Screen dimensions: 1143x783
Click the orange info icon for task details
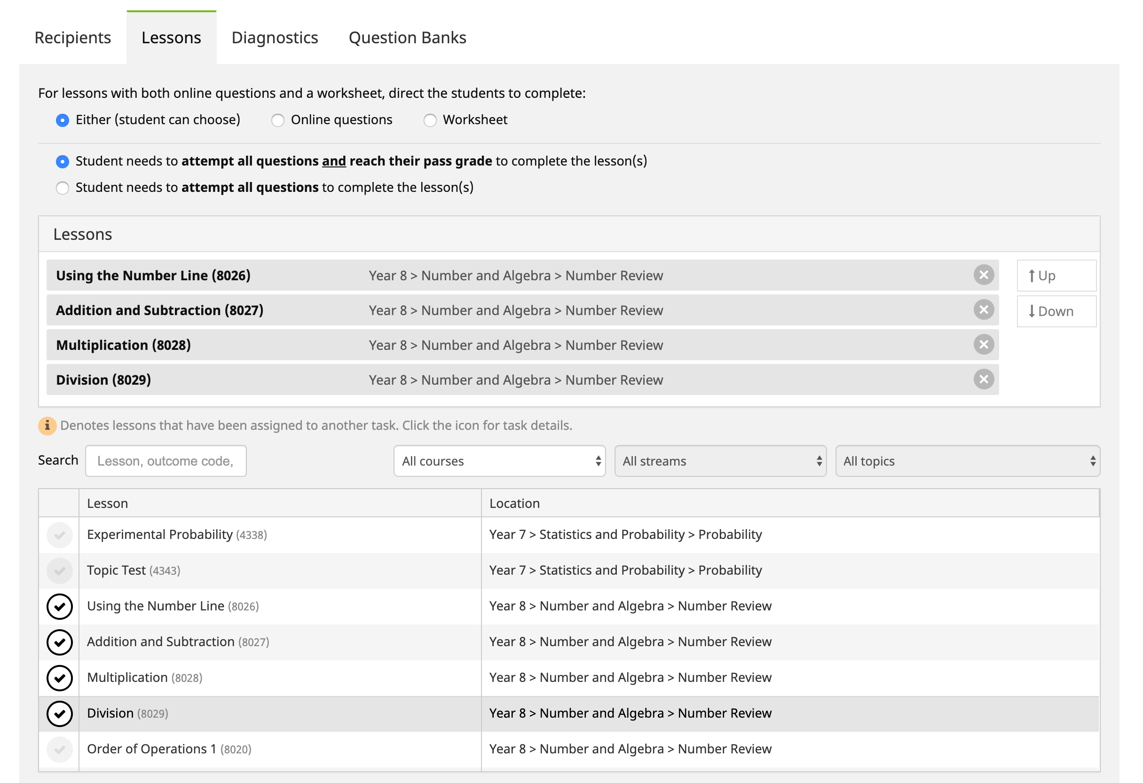[x=47, y=426]
